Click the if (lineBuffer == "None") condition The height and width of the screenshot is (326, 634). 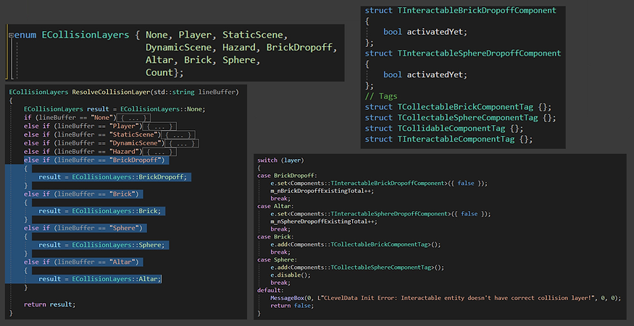(70, 118)
